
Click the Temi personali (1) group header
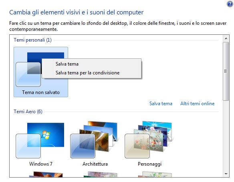[32, 40]
